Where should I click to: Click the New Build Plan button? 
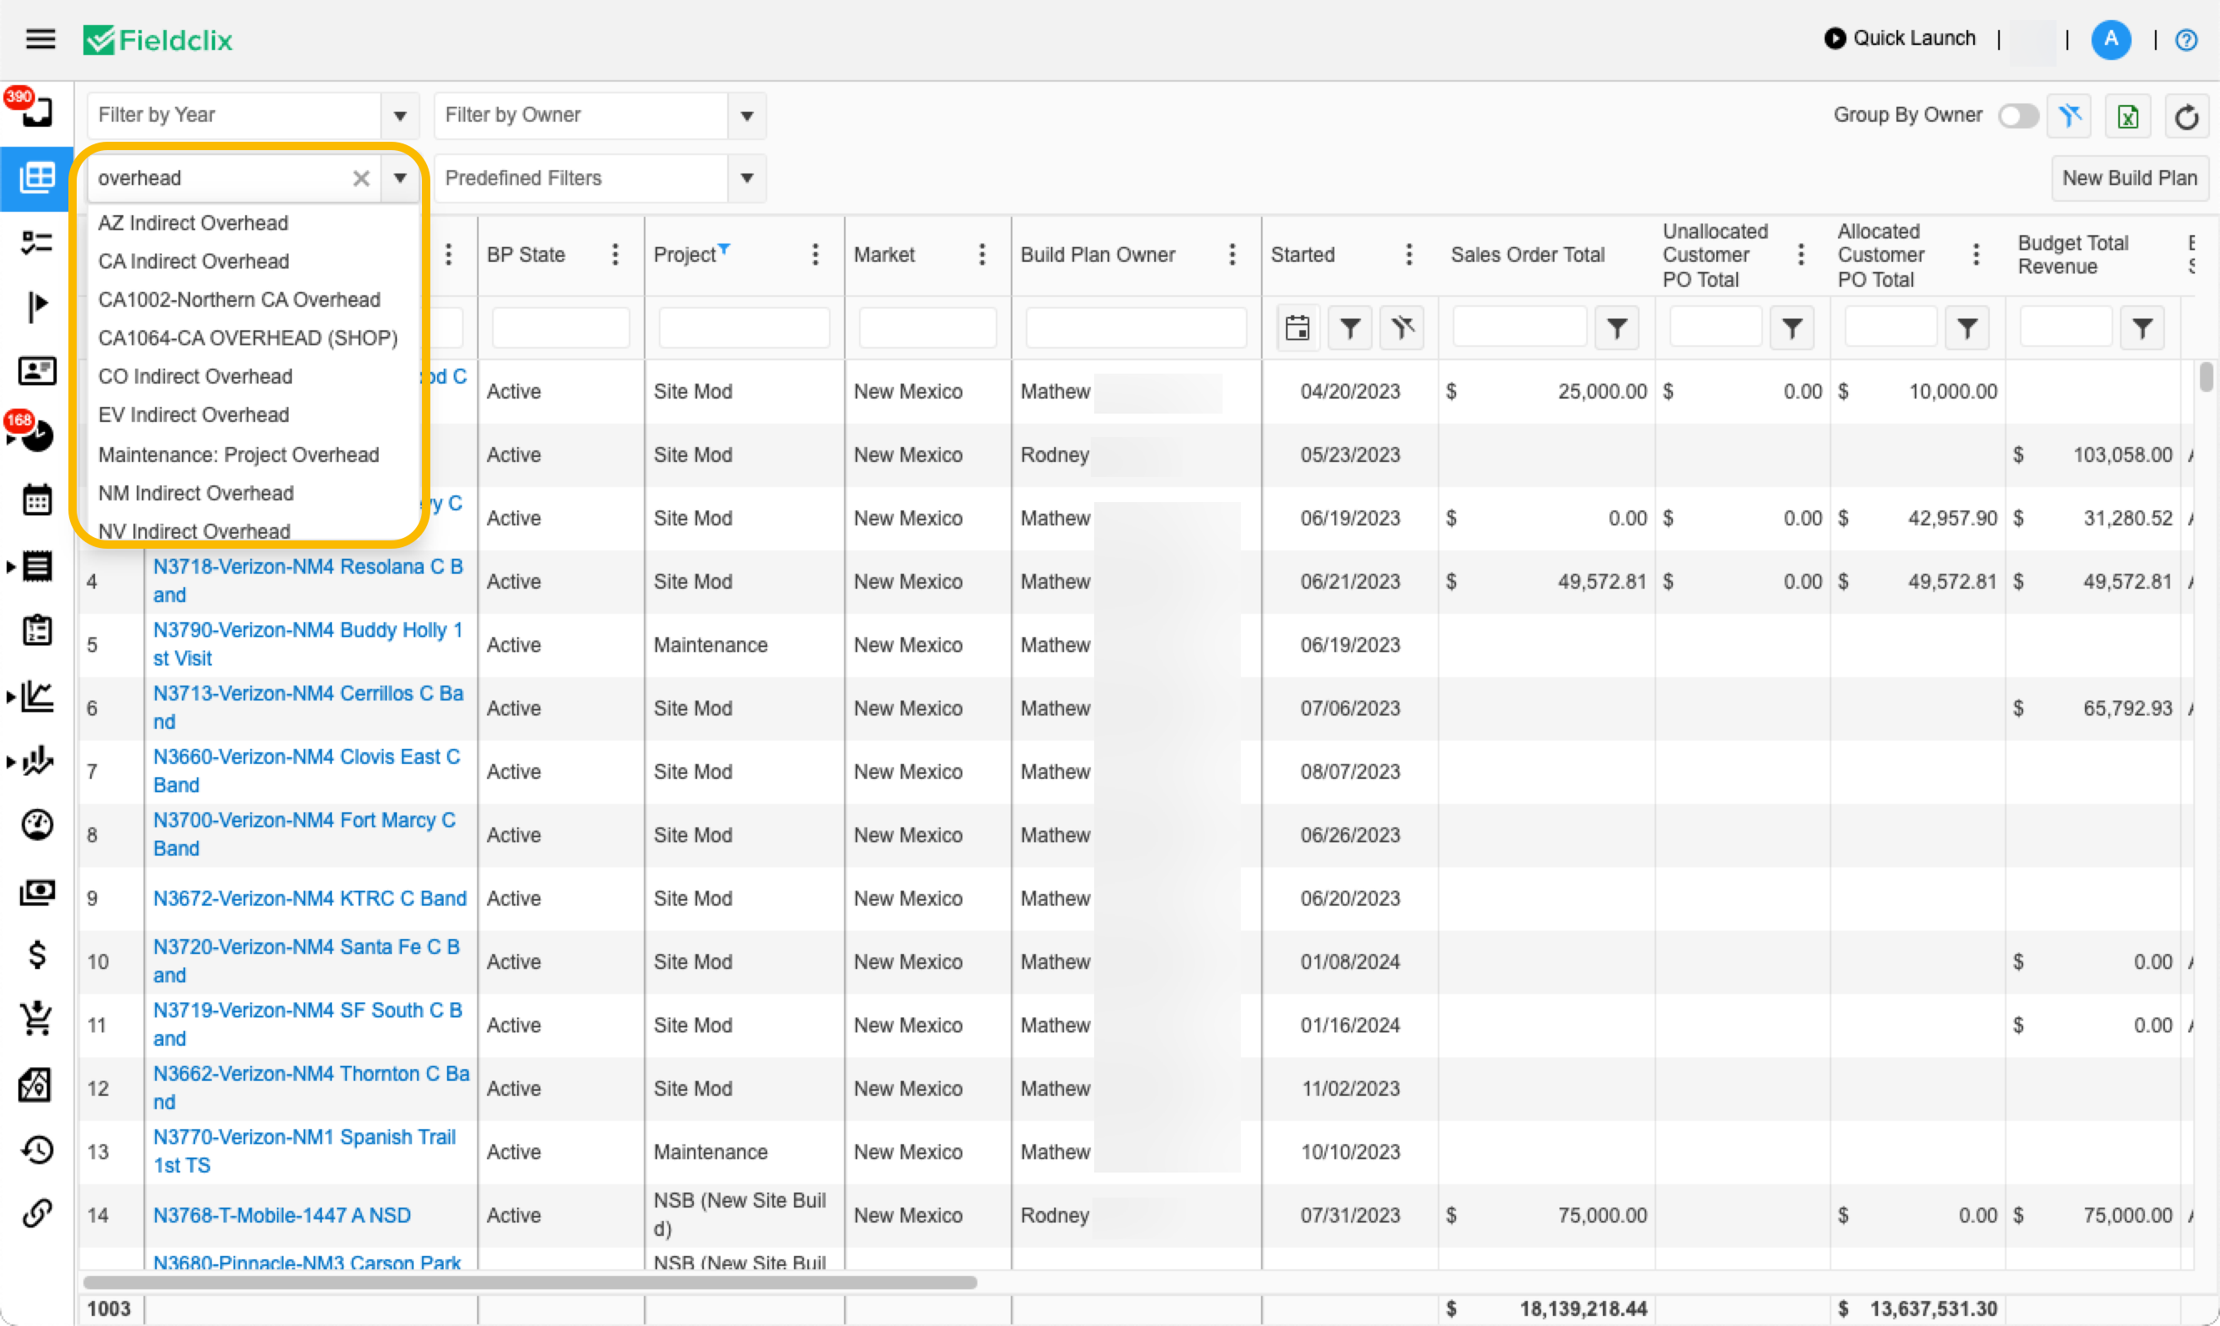(x=2128, y=178)
